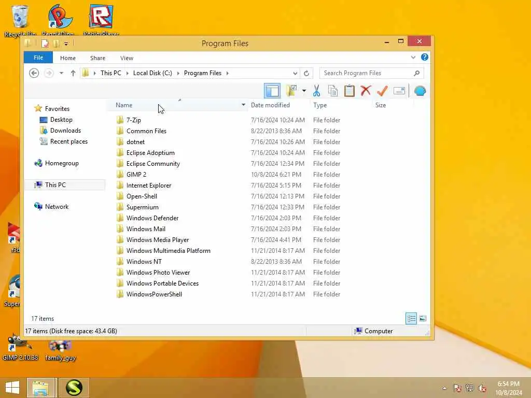Click Local Disk (C:) in the address bar
Viewport: 531px width, 398px height.
point(152,73)
